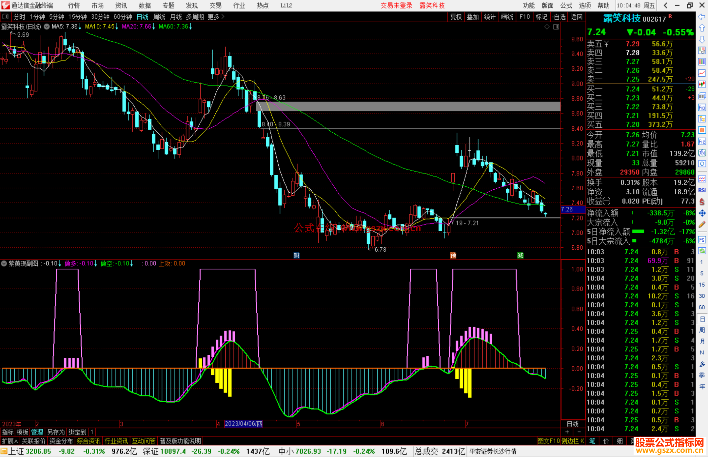Image resolution: width=708 pixels, height=457 pixels.
Task: Click the left arrow back icon in sidebar
Action: pos(702,17)
